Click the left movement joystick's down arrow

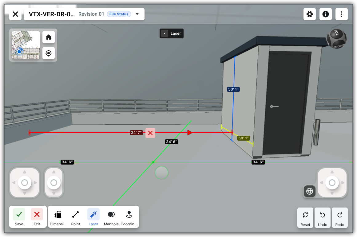(x=25, y=193)
